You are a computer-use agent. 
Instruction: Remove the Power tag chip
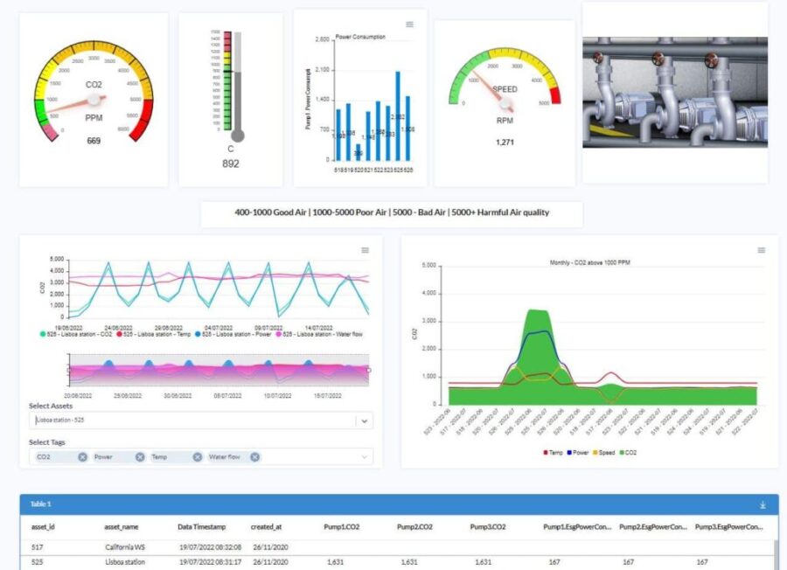click(x=140, y=457)
